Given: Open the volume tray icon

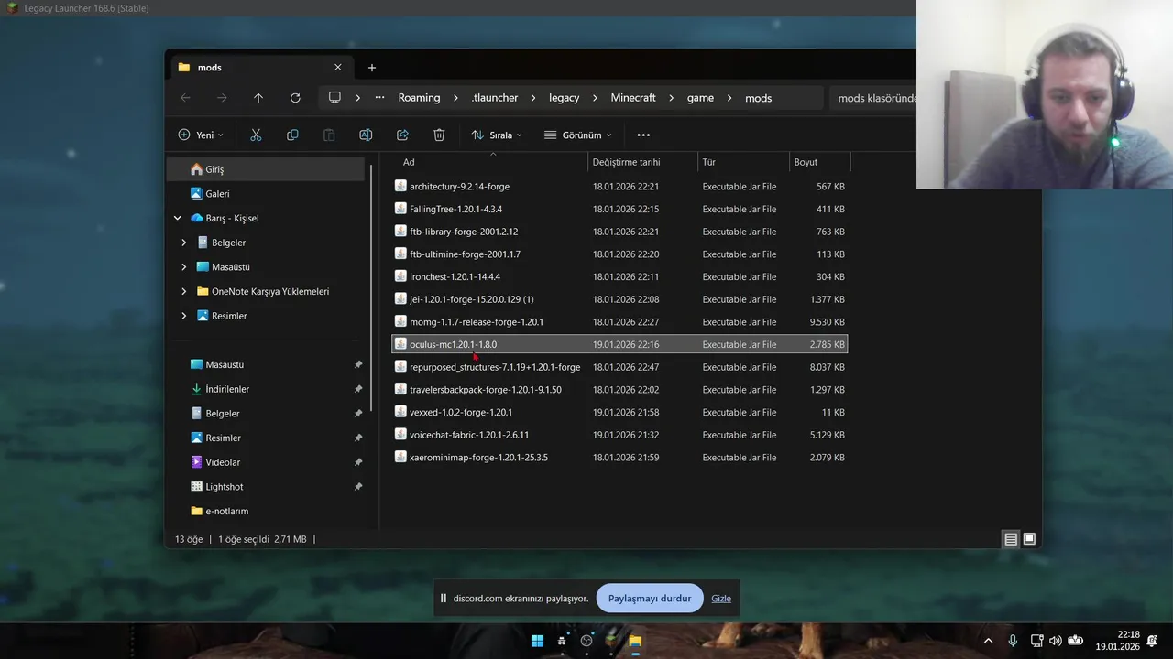Looking at the screenshot, I should (x=1055, y=641).
